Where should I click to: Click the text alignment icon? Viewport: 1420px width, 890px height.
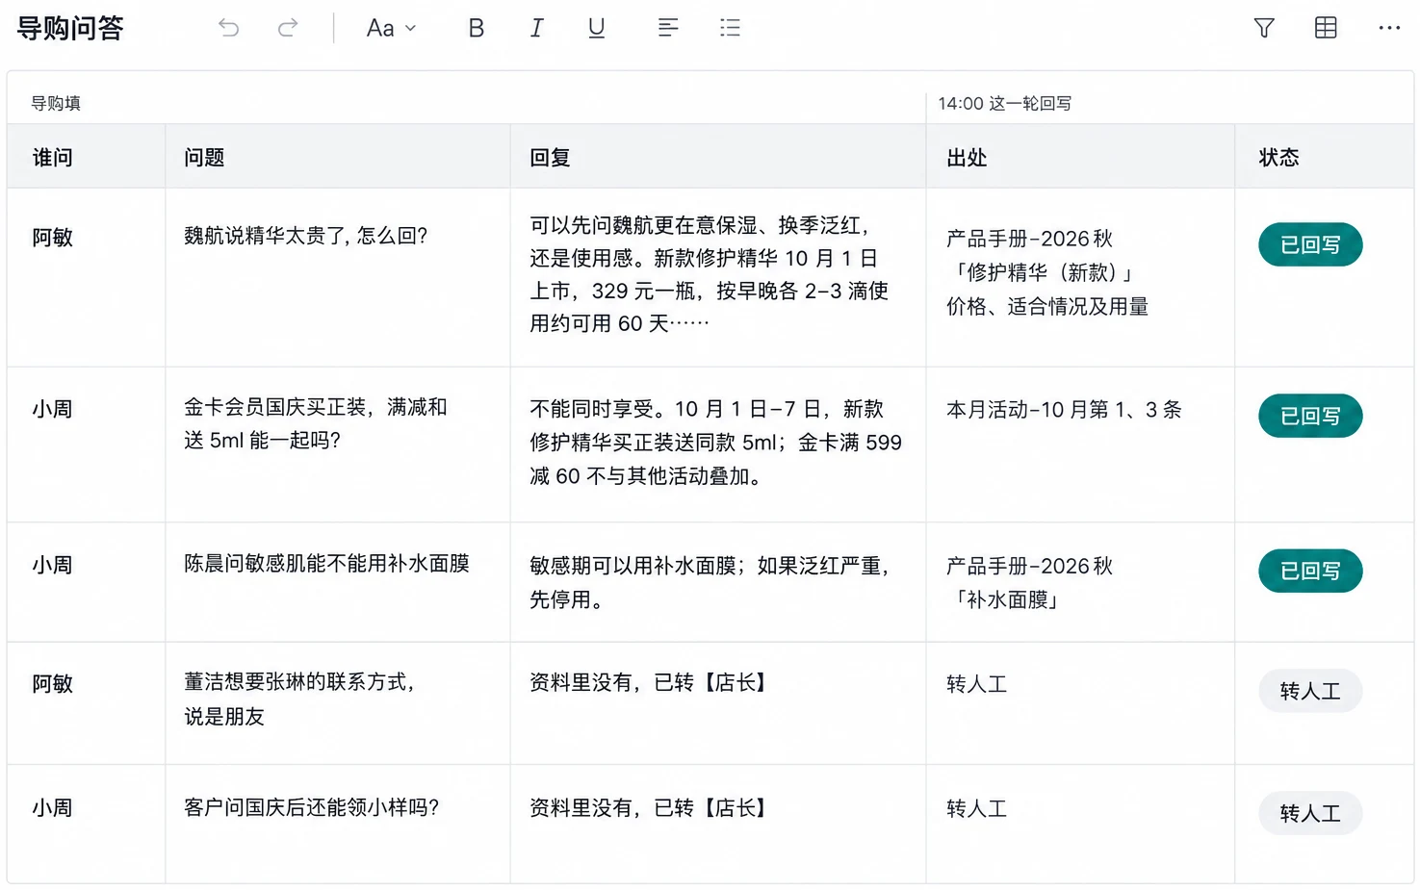pyautogui.click(x=668, y=28)
